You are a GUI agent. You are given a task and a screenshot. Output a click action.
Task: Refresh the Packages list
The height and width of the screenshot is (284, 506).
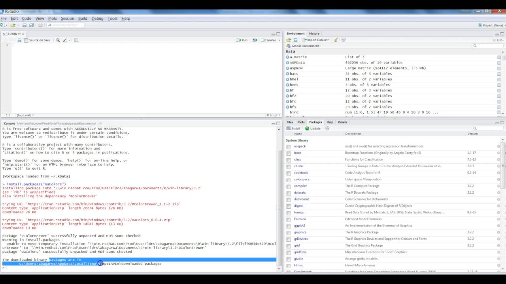click(327, 129)
